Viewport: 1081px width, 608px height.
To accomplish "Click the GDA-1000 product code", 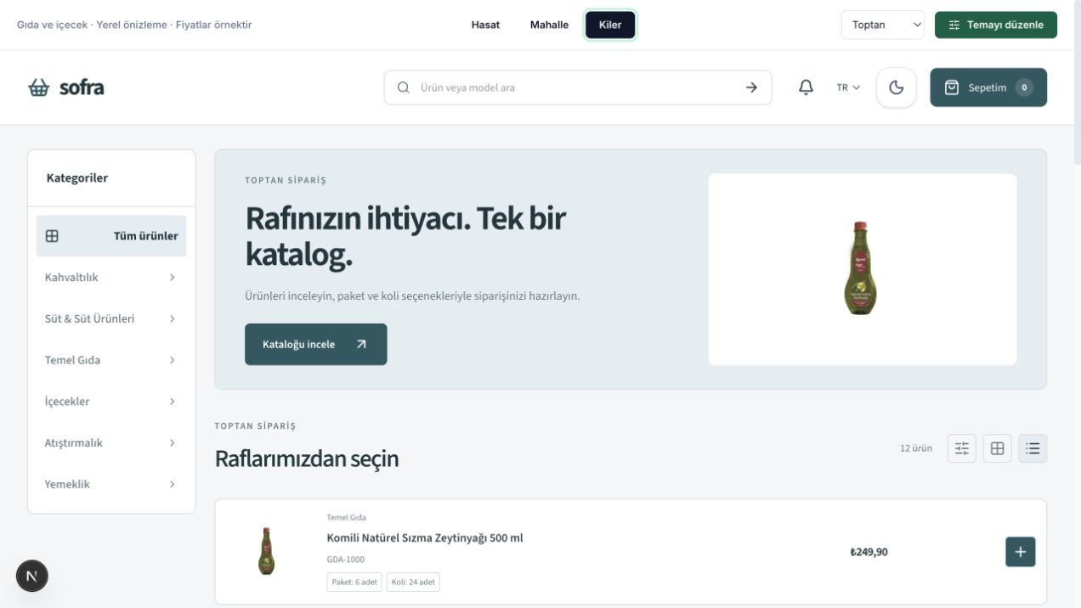I will pos(345,560).
